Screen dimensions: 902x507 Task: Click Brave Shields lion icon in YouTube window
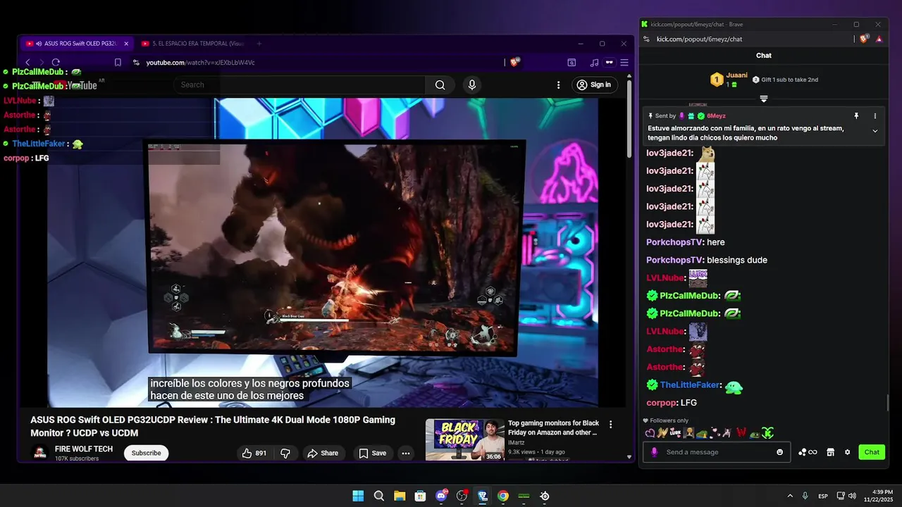[515, 62]
